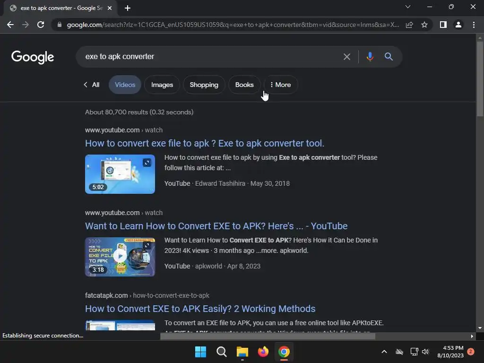Click the horizontal scrollbar thumb
The image size is (484, 363).
pos(268,336)
